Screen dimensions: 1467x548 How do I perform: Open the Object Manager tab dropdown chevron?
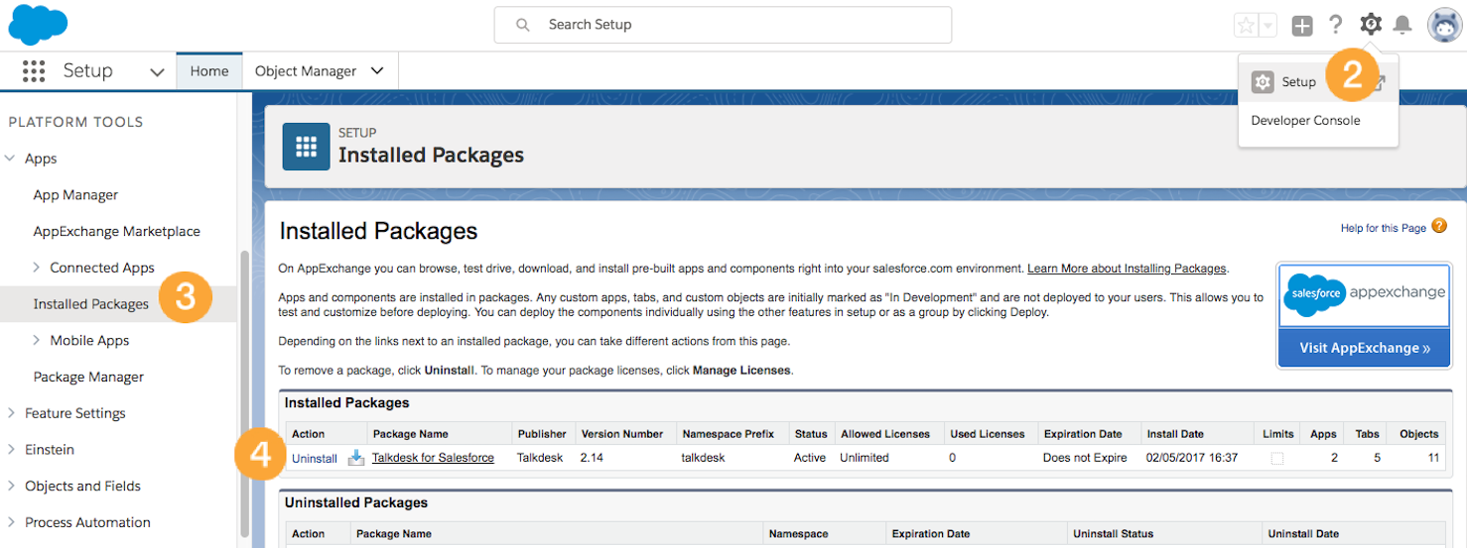pyautogui.click(x=376, y=71)
